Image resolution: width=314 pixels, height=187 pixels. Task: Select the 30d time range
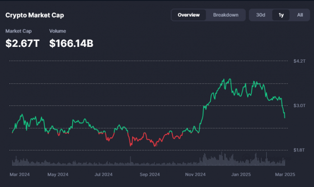(261, 15)
